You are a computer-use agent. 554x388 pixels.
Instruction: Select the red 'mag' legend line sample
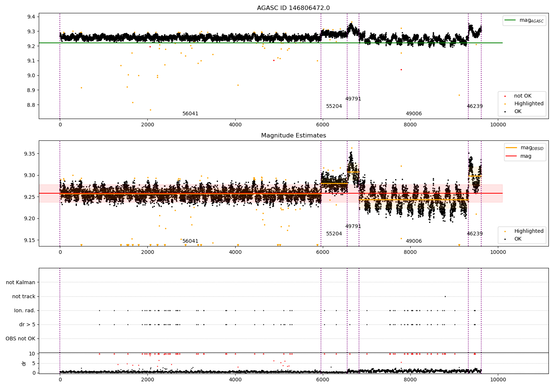(512, 156)
